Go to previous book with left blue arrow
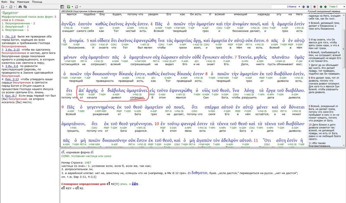This screenshot has height=203, width=346. click(x=303, y=7)
